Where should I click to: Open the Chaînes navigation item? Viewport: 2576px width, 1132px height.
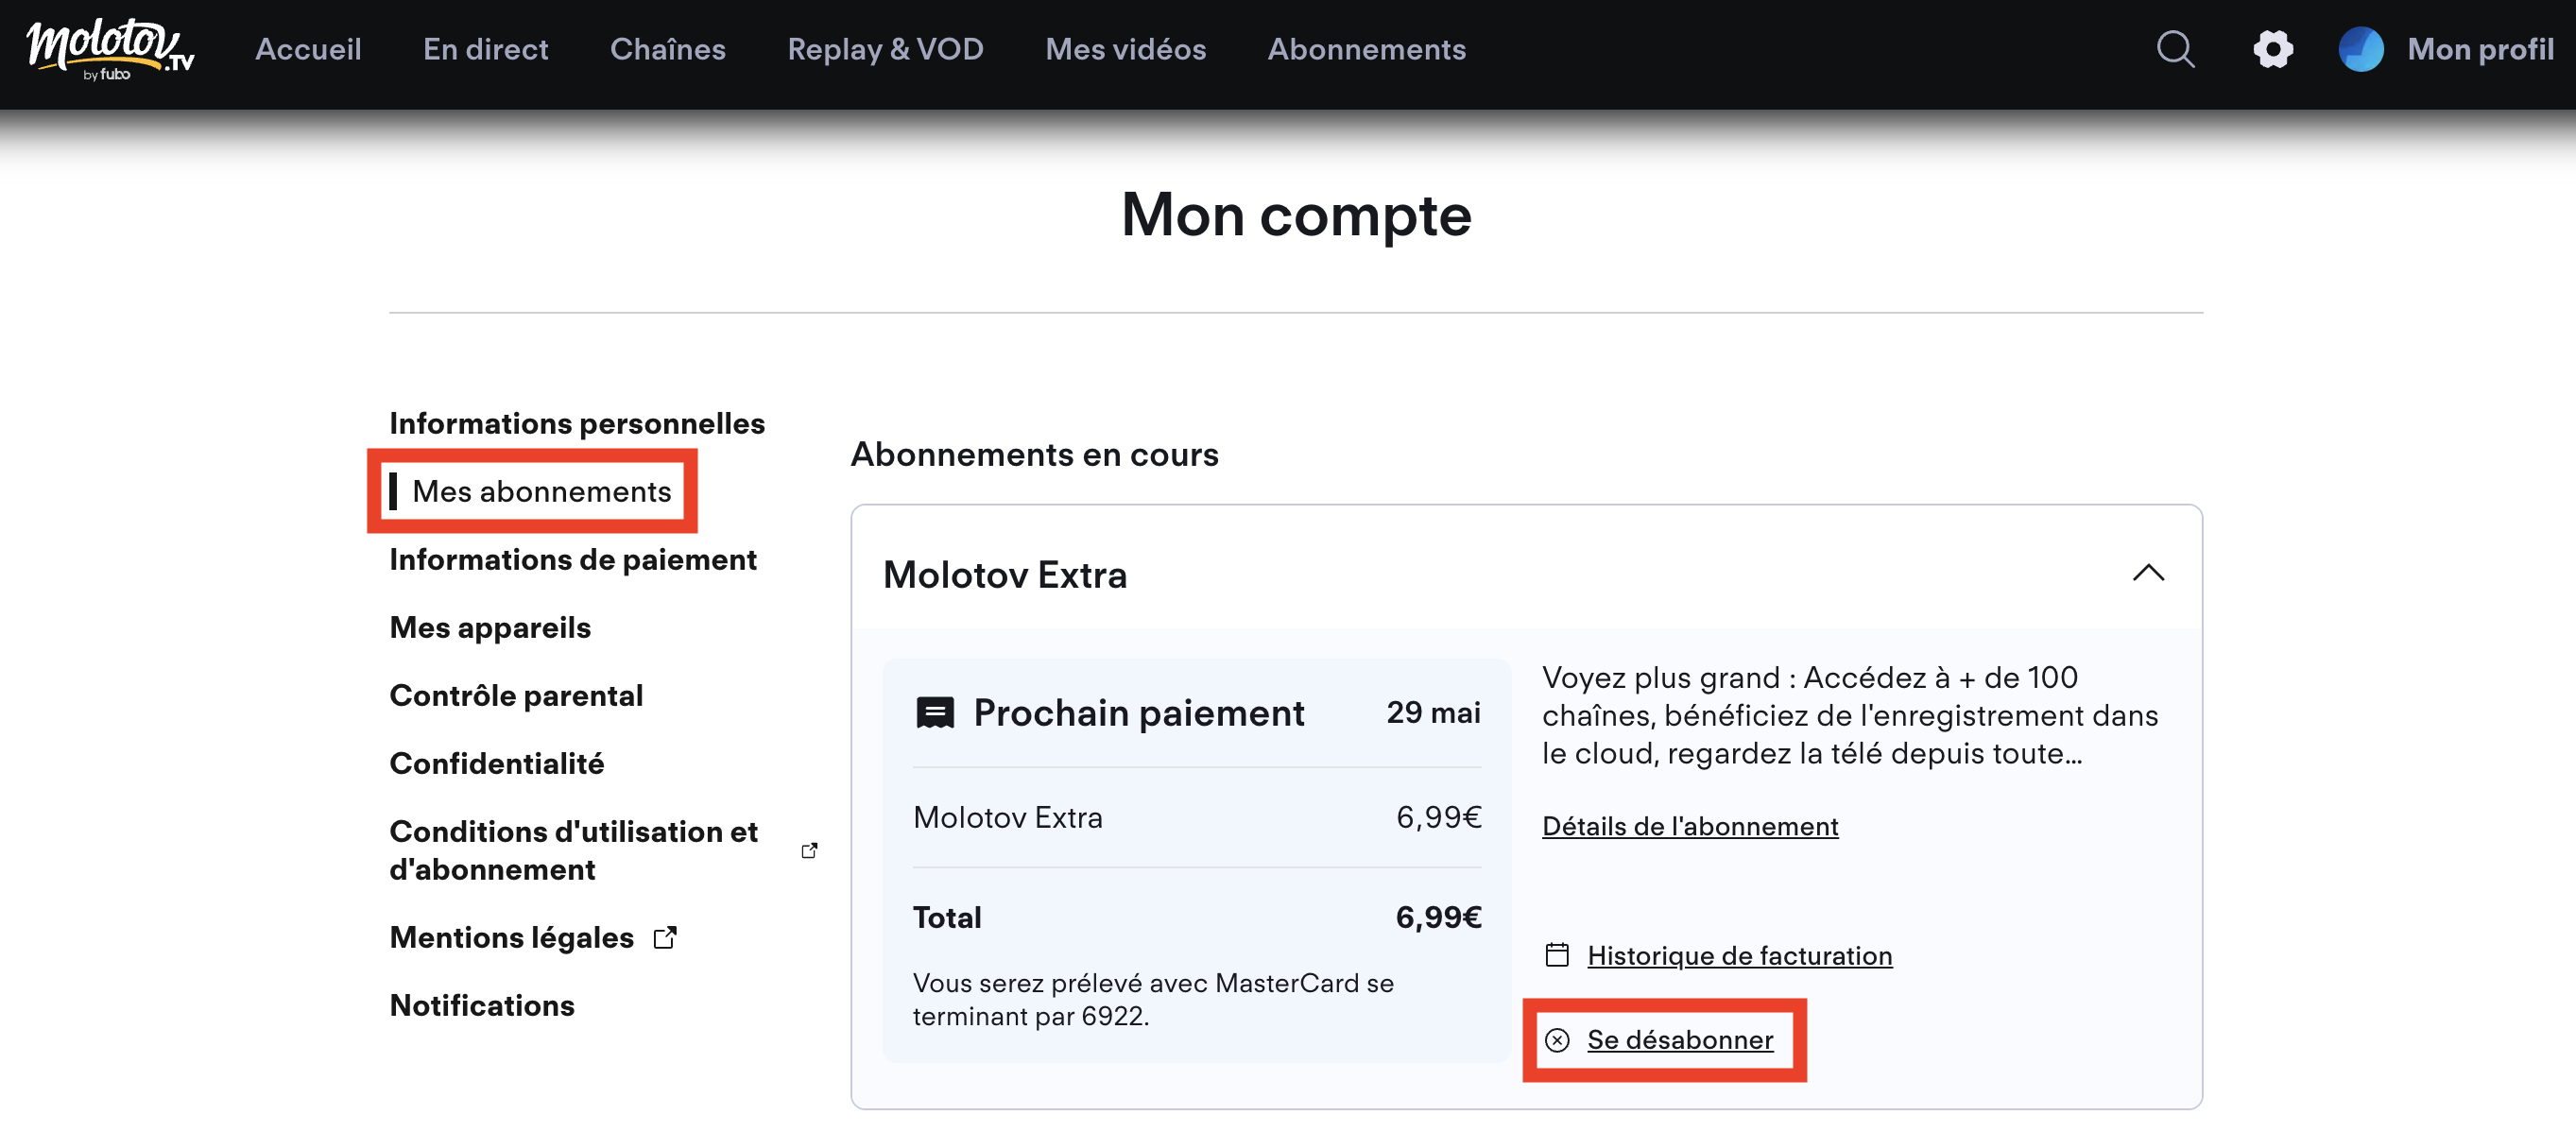coord(668,49)
